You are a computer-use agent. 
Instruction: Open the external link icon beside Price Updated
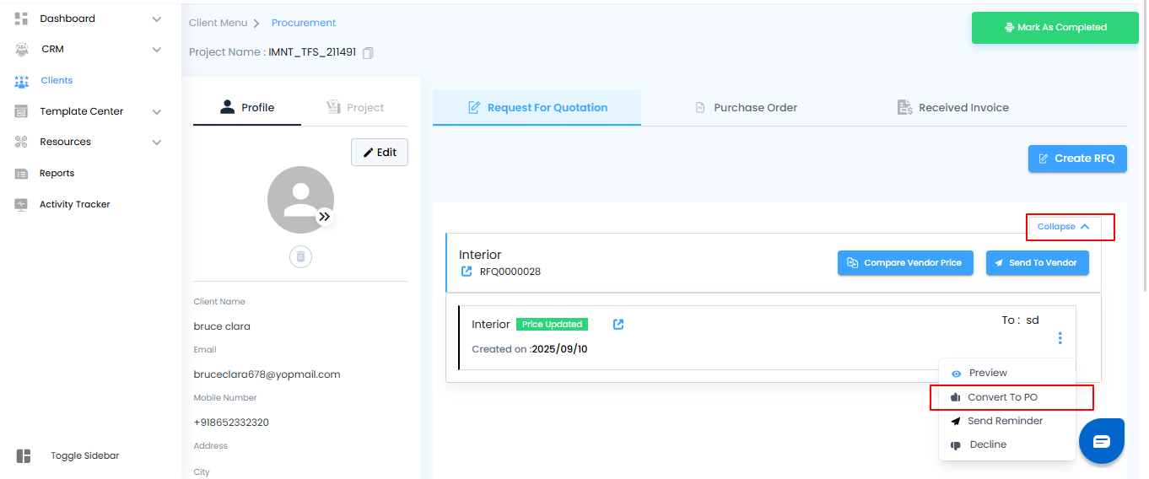[618, 325]
